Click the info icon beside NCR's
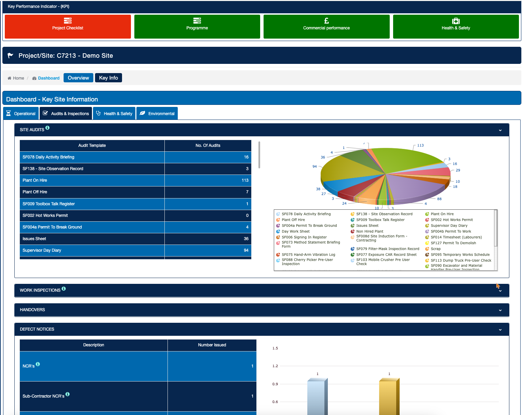This screenshot has height=415, width=522. [x=38, y=364]
